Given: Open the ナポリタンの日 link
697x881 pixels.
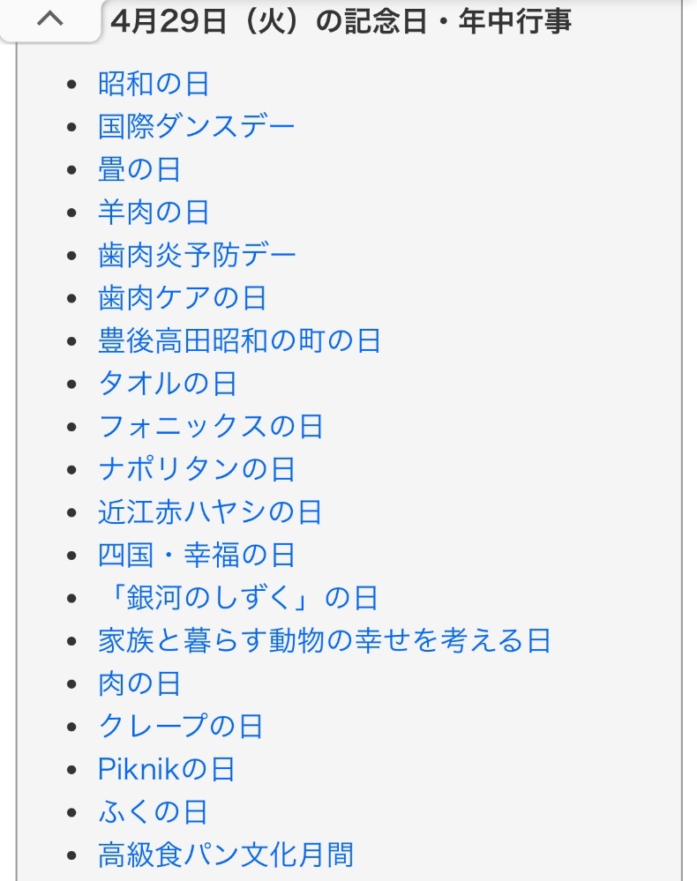Looking at the screenshot, I should [x=197, y=469].
